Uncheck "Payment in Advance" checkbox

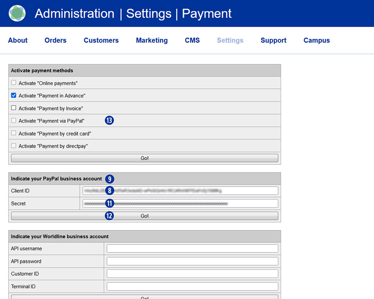pos(14,96)
